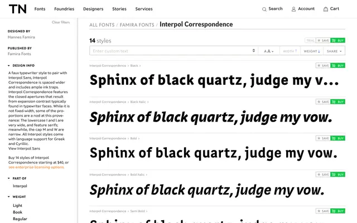Screen dimensions: 357x223
Task: Open the Bold style breadcrumb link
Action: pyautogui.click(x=134, y=138)
